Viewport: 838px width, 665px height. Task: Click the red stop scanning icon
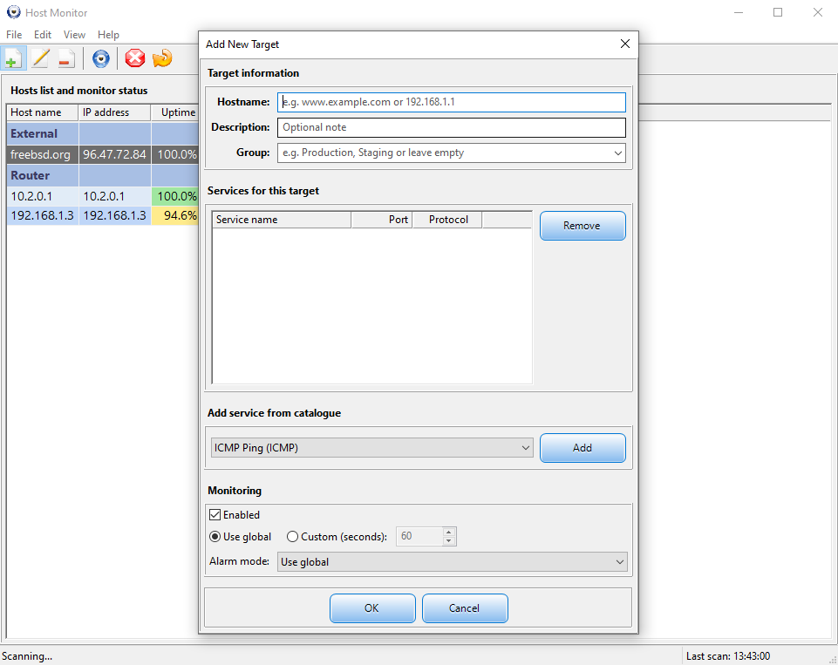coord(135,58)
